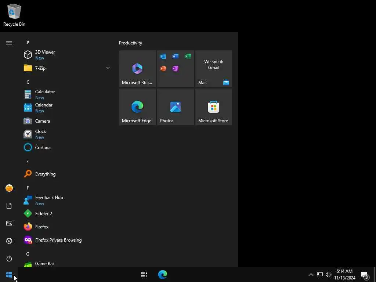376x282 pixels.
Task: Expand the 7-Zip folder chevron
Action: point(108,68)
